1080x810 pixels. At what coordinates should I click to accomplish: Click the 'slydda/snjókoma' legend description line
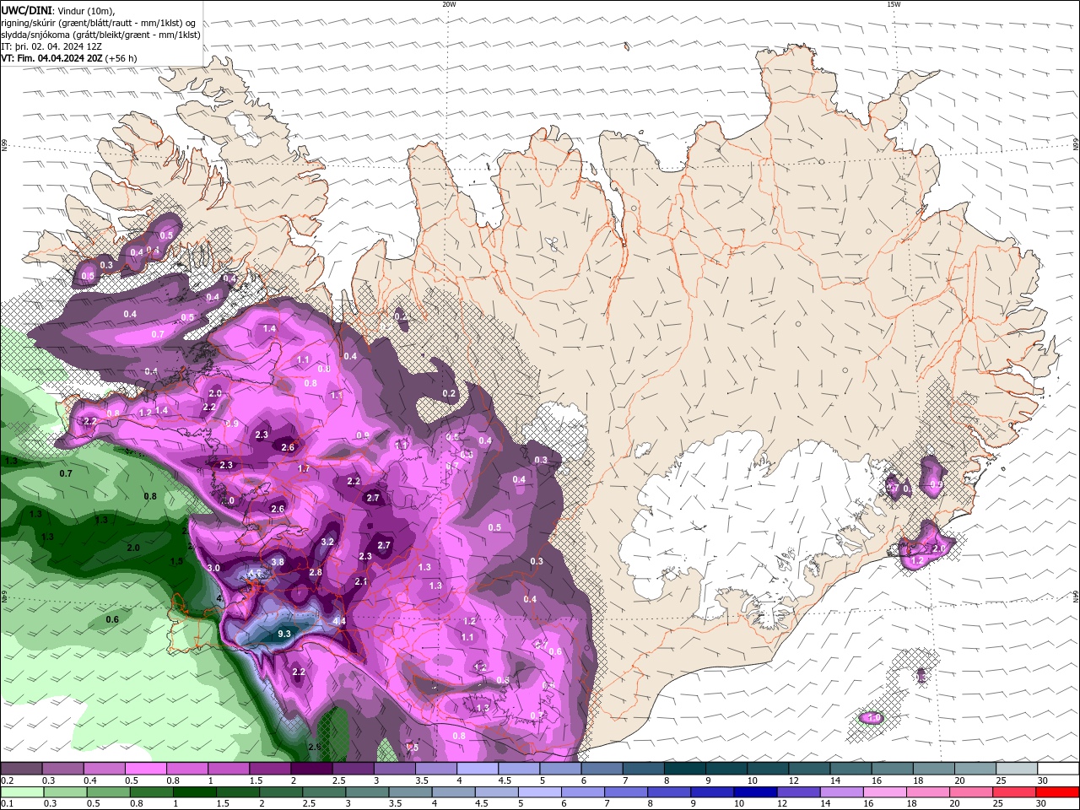coord(101,35)
